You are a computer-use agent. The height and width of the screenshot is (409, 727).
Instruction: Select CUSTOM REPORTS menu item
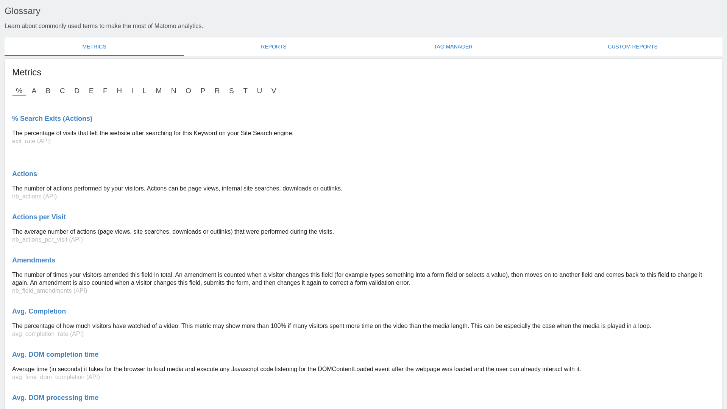click(x=633, y=47)
